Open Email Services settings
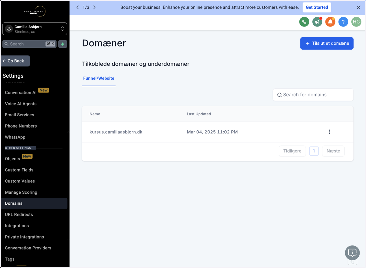366x268 pixels. [x=20, y=115]
